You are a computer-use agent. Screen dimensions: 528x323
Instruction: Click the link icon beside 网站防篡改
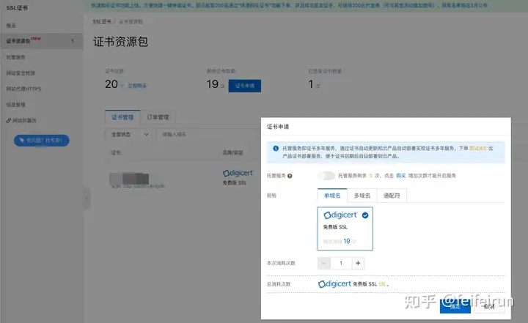[x=8, y=120]
